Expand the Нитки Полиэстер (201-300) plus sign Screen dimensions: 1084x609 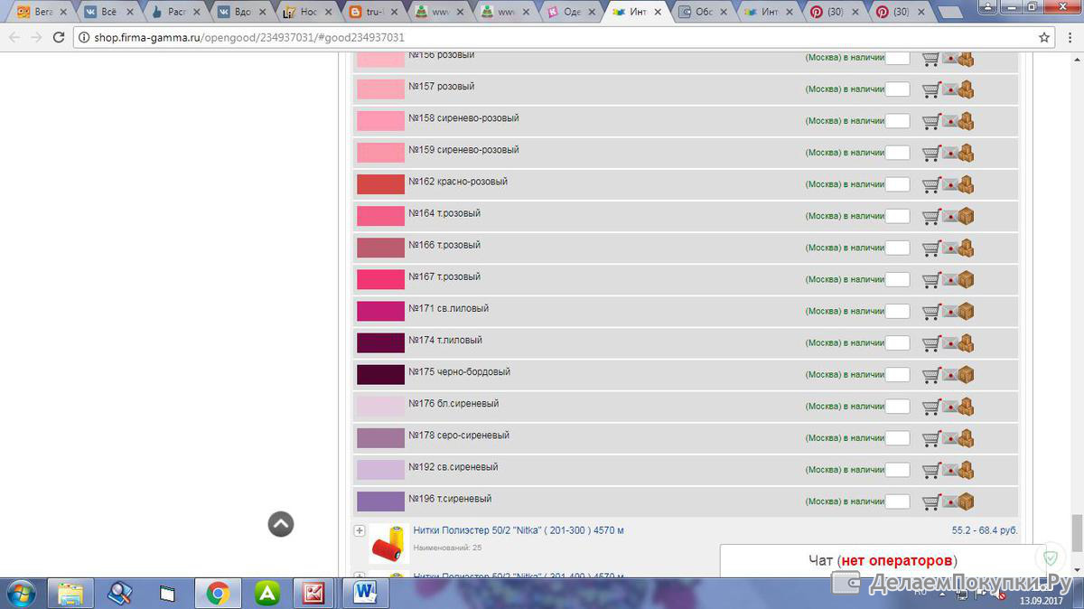click(x=360, y=530)
